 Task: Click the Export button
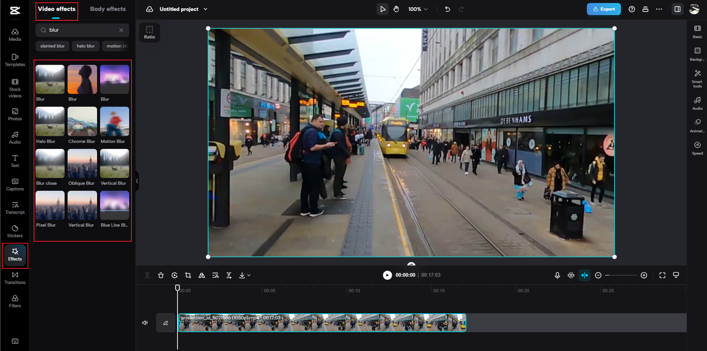(x=604, y=9)
